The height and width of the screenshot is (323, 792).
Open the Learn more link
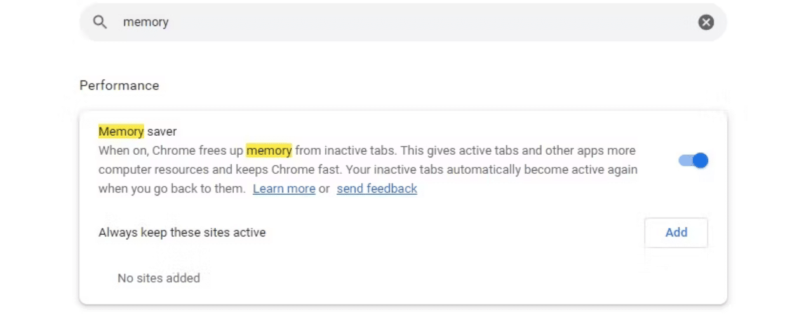tap(284, 188)
